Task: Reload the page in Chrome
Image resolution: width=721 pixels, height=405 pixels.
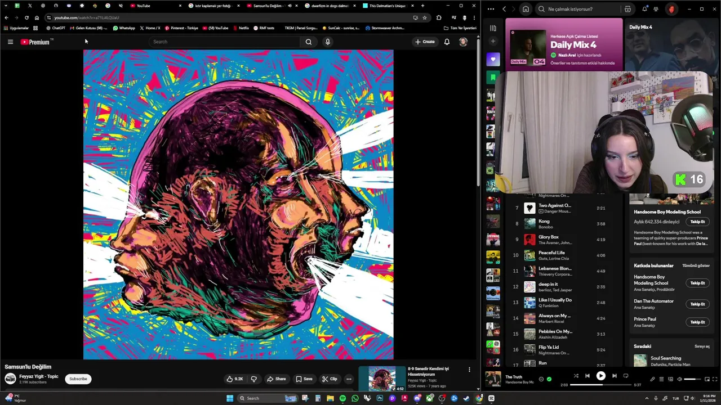Action: (x=26, y=17)
